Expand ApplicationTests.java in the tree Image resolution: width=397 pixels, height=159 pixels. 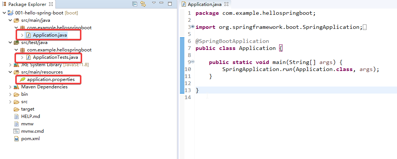coord(22,58)
